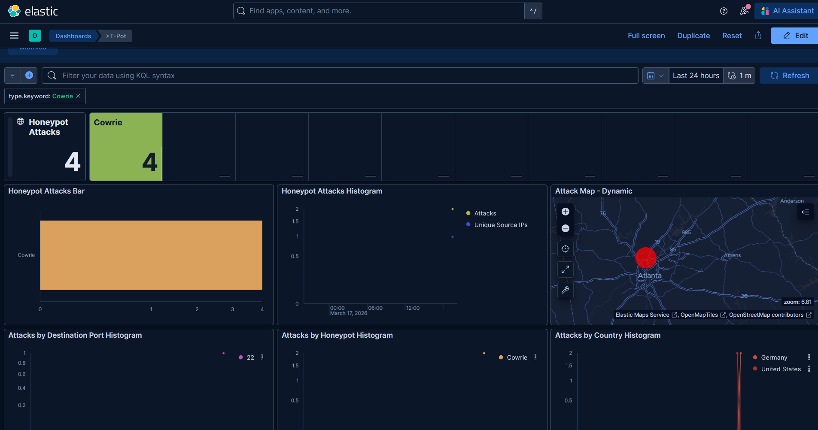Fit map to data bounds
This screenshot has height=430, width=818.
[x=565, y=249]
